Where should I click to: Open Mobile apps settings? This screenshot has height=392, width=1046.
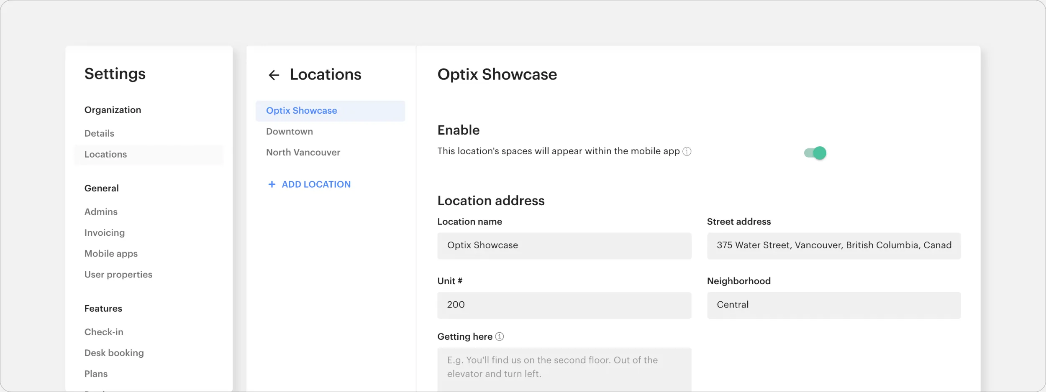coord(111,254)
